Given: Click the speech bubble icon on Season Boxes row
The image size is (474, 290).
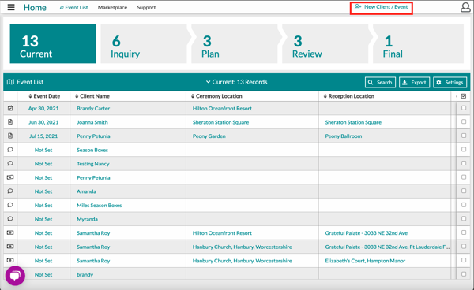Looking at the screenshot, I should [10, 150].
